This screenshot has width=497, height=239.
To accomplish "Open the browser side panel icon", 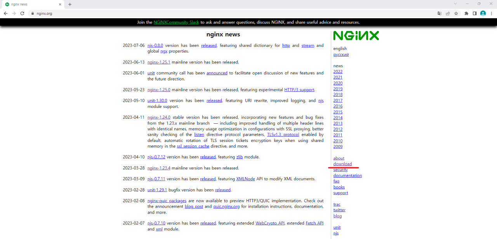I will tap(474, 13).
